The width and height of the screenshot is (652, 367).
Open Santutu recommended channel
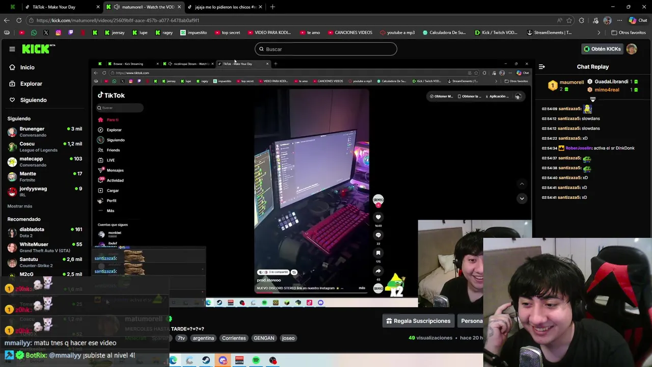pyautogui.click(x=45, y=262)
